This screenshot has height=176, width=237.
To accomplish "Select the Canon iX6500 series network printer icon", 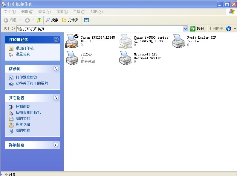I will [125, 41].
